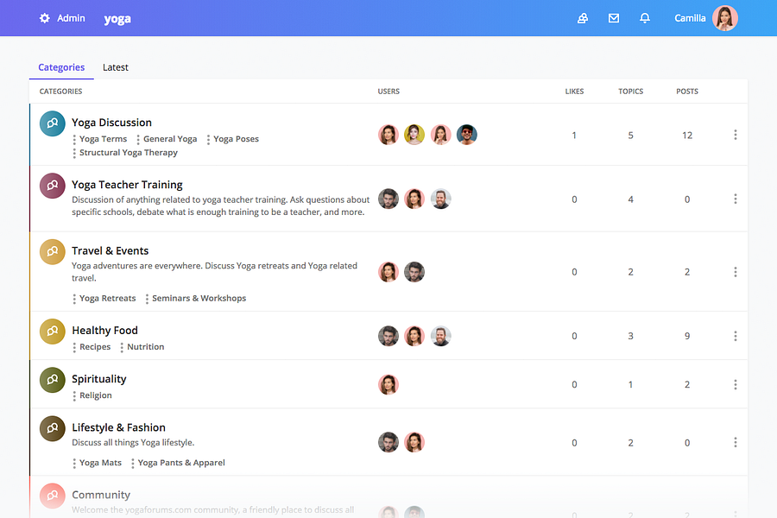Open the messages envelope icon

coord(614,18)
